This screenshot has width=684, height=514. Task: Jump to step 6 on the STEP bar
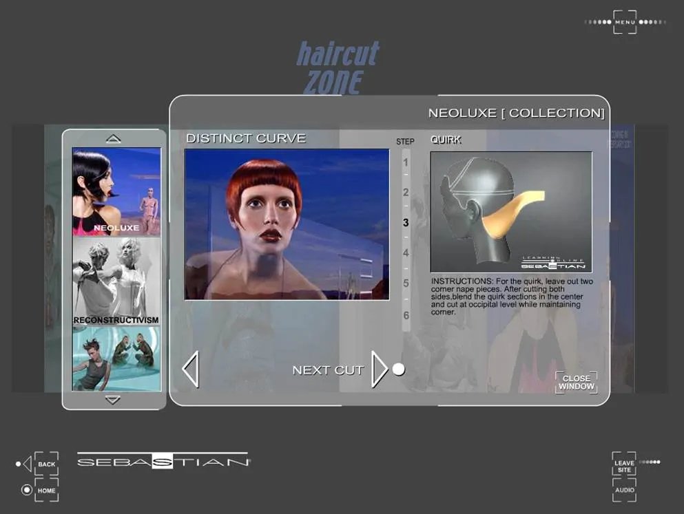pos(405,316)
